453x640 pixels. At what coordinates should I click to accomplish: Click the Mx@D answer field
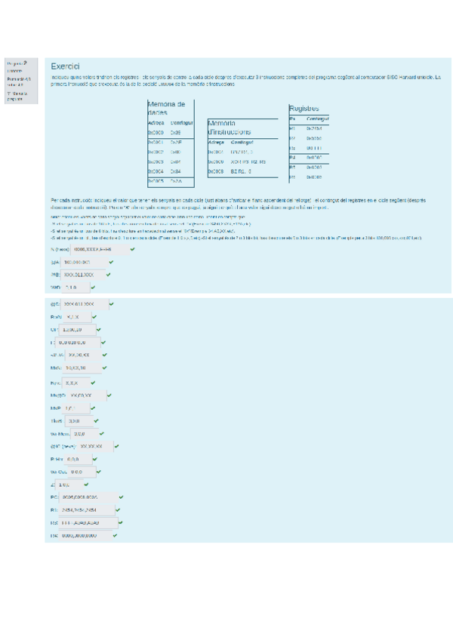pos(86,395)
